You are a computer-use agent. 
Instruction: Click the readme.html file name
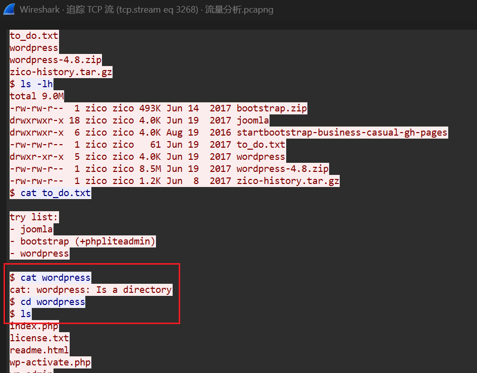[39, 350]
